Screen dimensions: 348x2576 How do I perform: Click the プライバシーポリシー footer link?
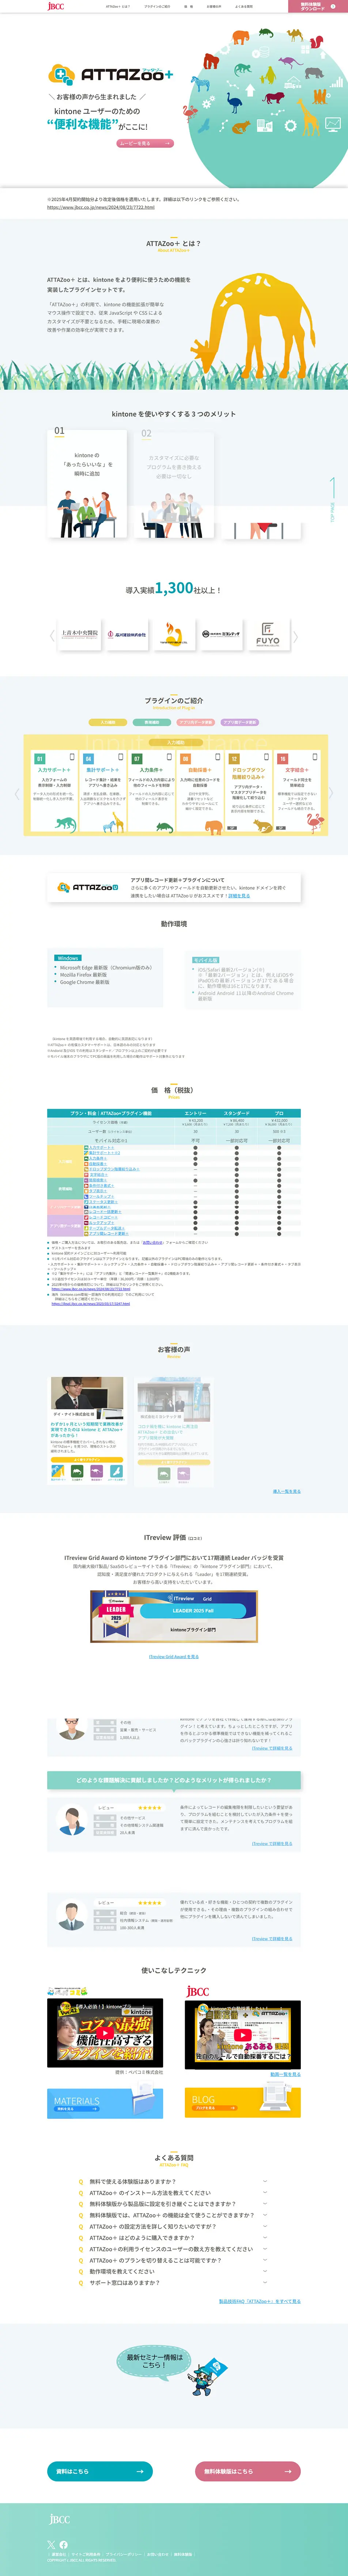point(124,2554)
